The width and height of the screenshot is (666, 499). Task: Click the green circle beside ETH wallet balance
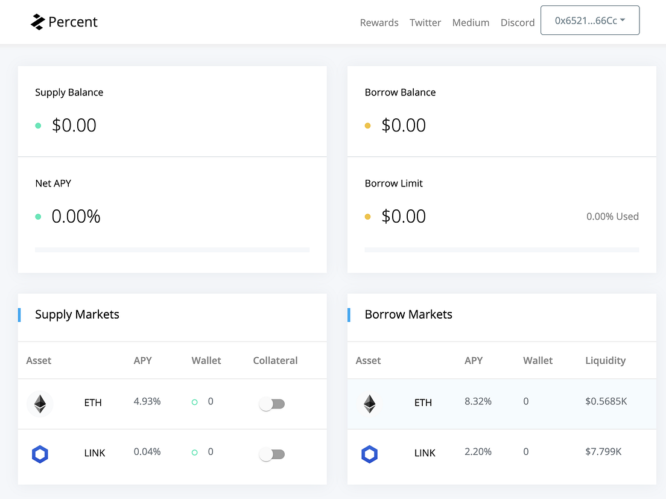[x=194, y=402]
